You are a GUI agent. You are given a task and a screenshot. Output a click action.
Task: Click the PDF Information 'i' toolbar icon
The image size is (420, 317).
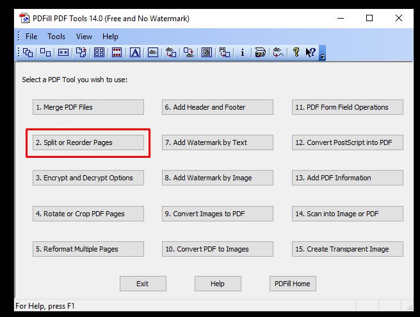[243, 53]
